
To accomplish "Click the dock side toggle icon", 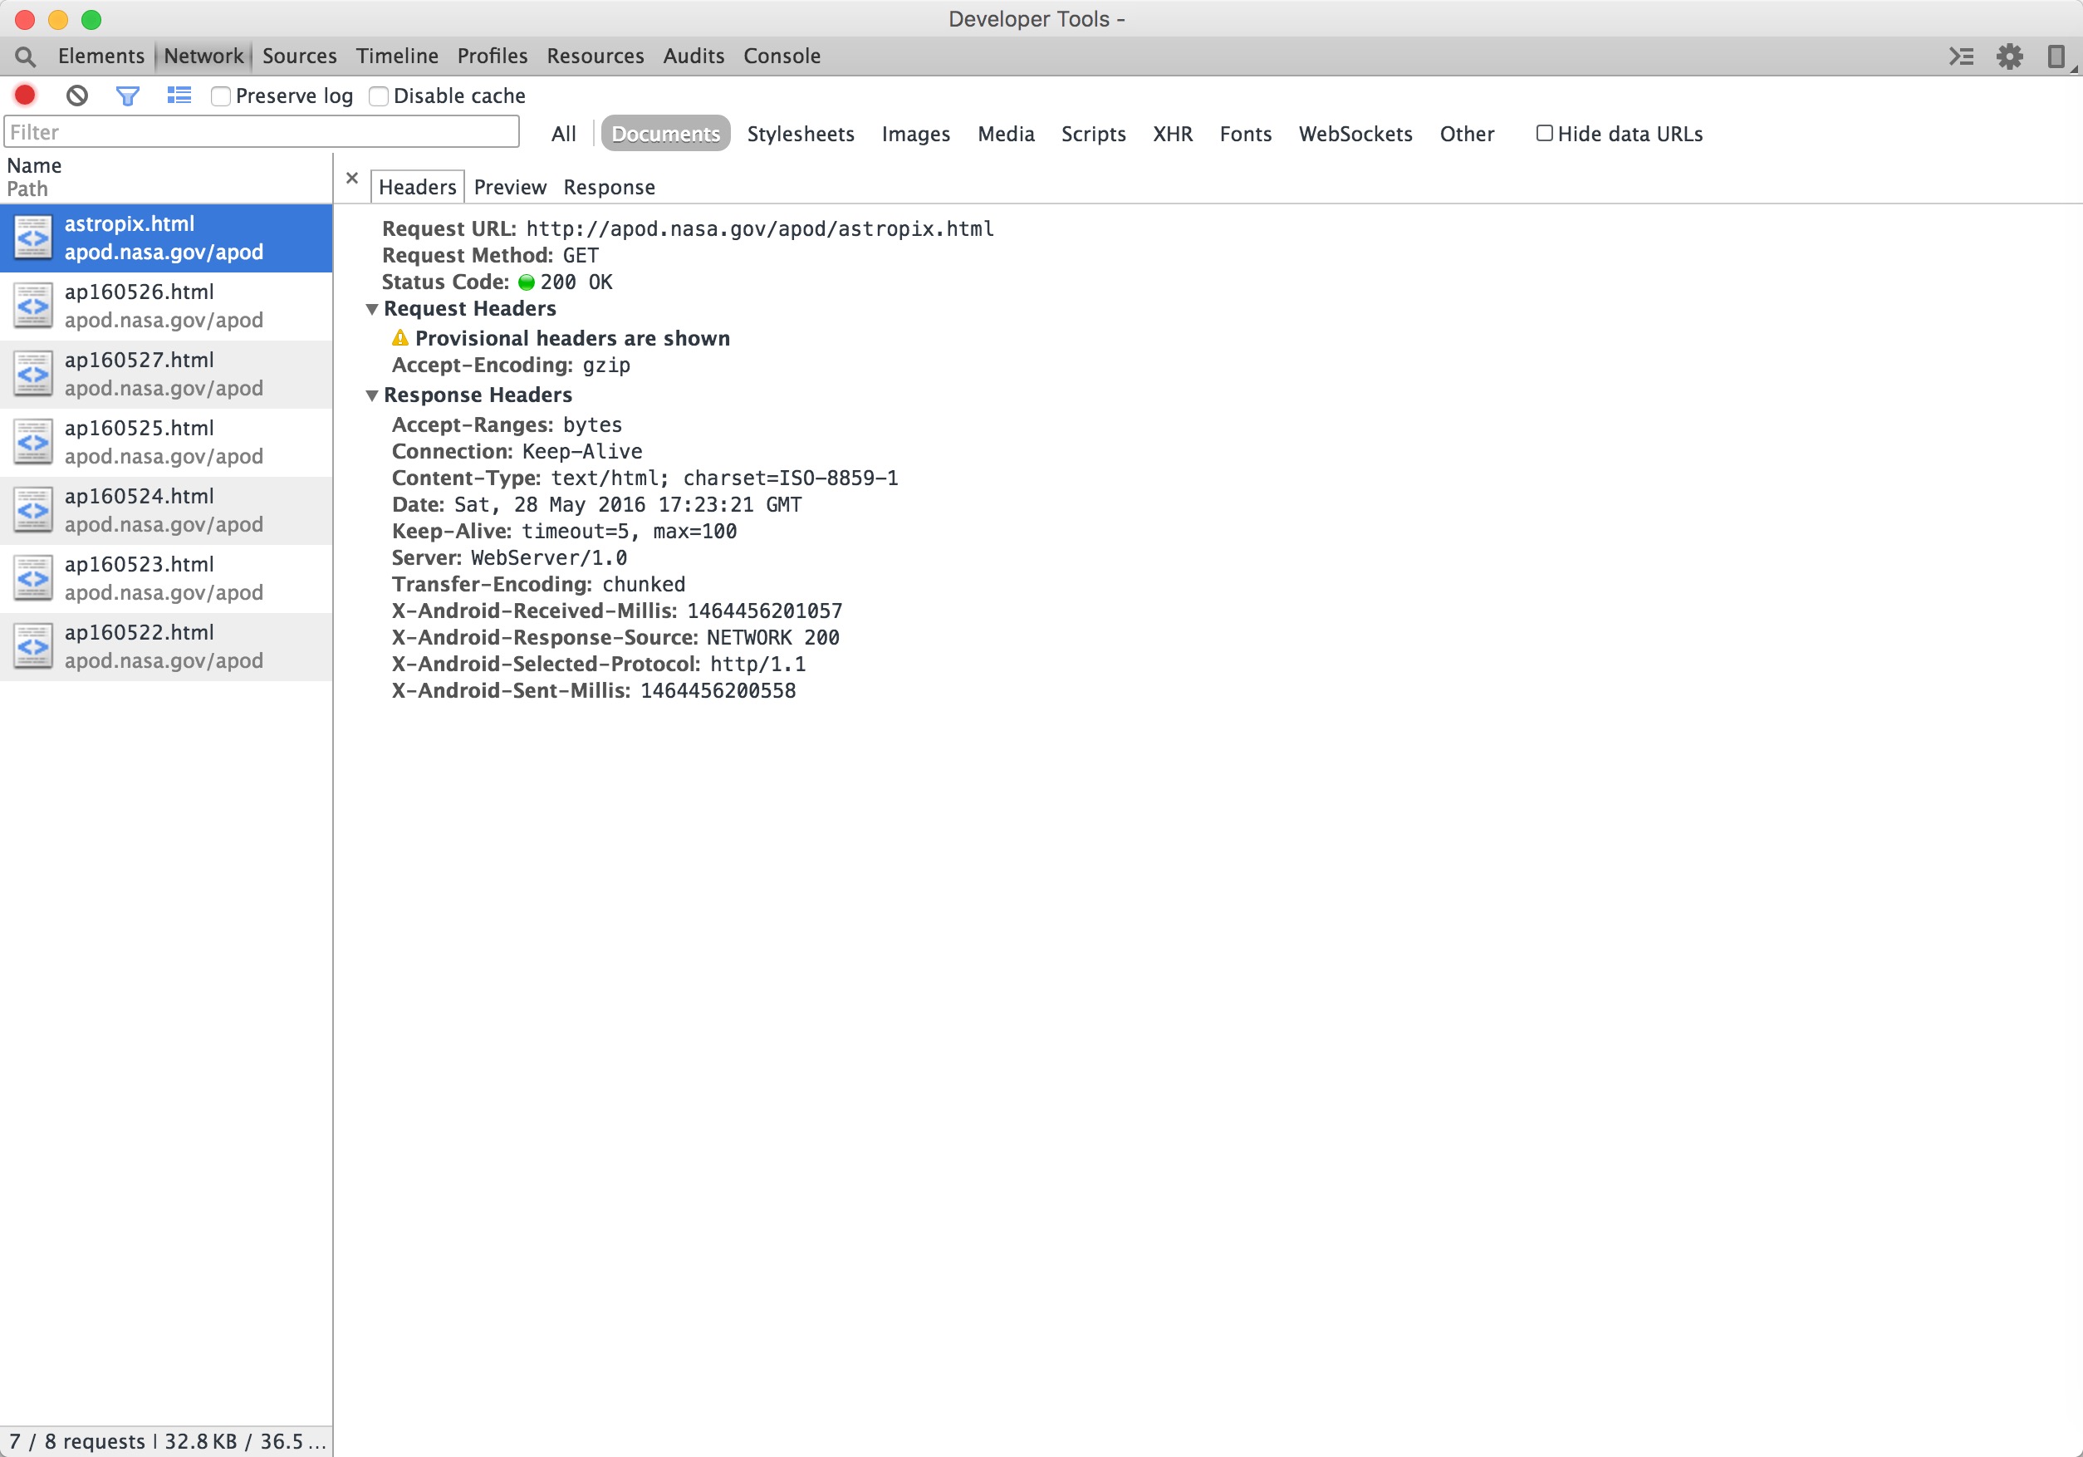I will [2056, 56].
